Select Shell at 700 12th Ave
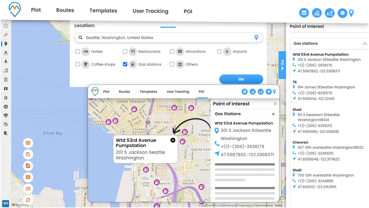 [297, 170]
